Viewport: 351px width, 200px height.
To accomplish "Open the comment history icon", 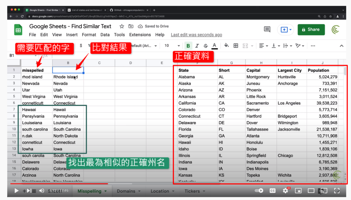I will [267, 30].
